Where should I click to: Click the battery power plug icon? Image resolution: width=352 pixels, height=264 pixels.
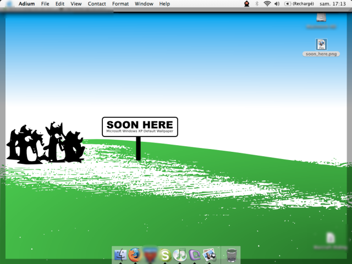pyautogui.click(x=288, y=4)
